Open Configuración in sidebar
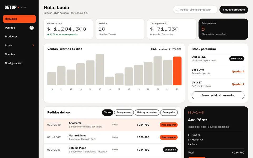253x158 pixels. 19,63
